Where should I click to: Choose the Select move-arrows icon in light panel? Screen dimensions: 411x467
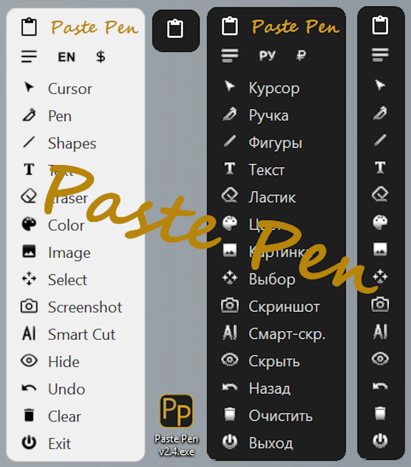[x=29, y=278]
